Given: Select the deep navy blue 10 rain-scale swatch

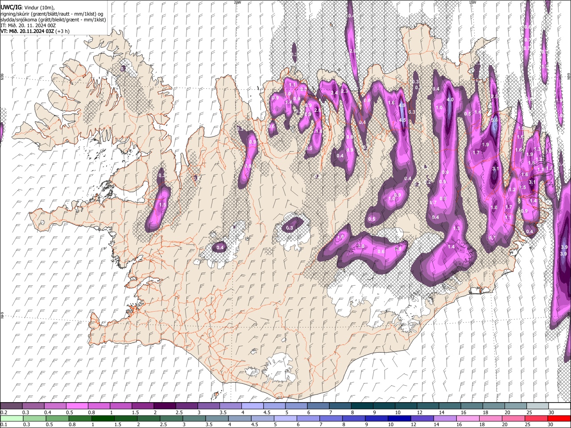Looking at the screenshot, I should (399, 418).
